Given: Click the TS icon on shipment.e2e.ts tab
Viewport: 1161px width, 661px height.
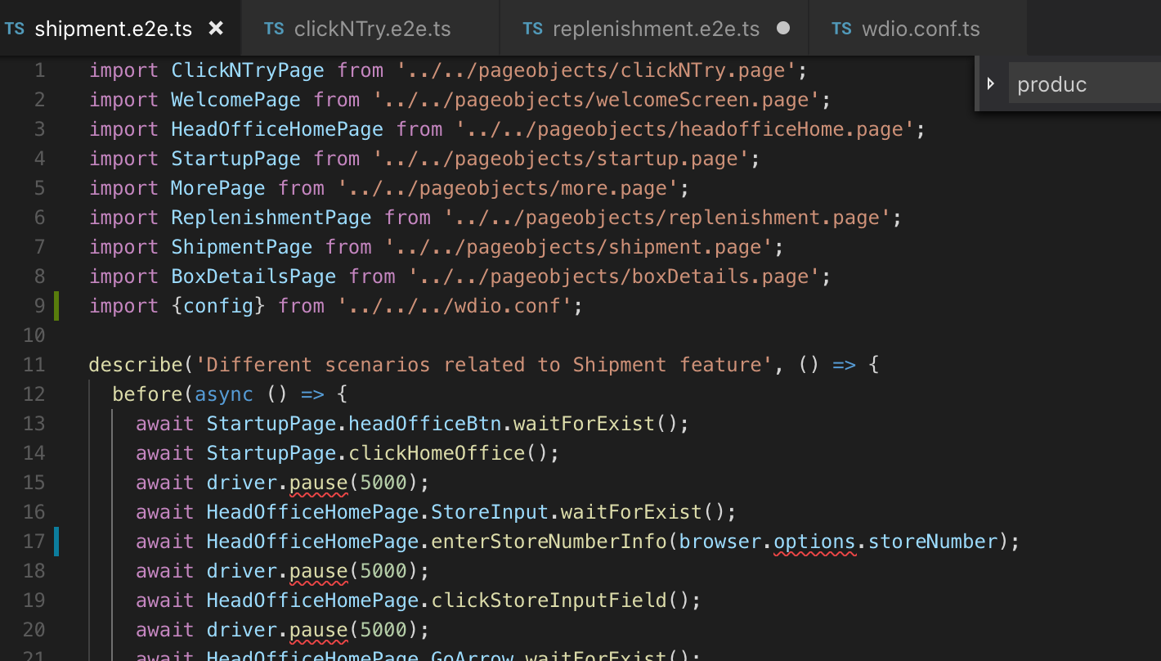Looking at the screenshot, I should pyautogui.click(x=15, y=29).
